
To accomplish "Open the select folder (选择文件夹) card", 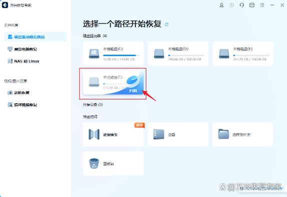I will click(243, 134).
